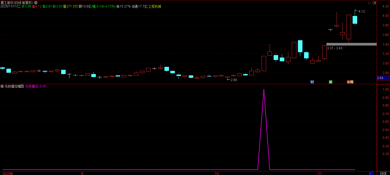Click the 10 month marker on time axis
The width and height of the screenshot is (390, 175).
tap(217, 173)
